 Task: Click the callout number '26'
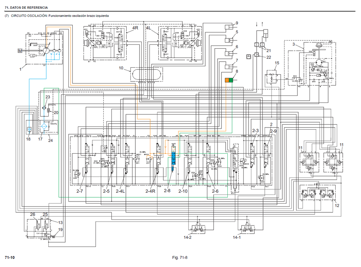33,214
